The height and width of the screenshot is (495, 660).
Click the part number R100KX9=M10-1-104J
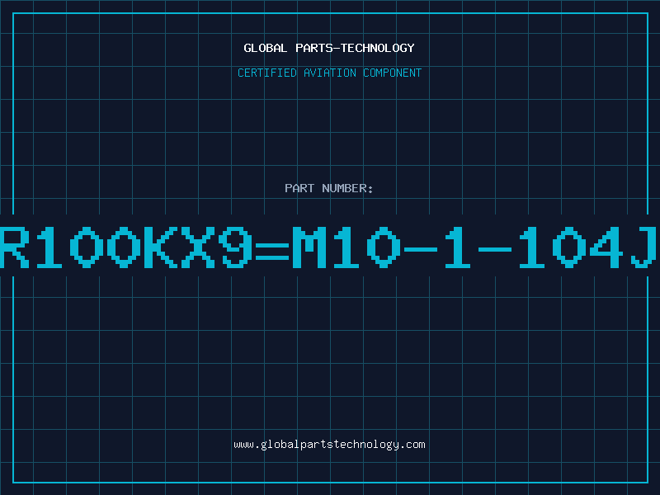coord(328,247)
